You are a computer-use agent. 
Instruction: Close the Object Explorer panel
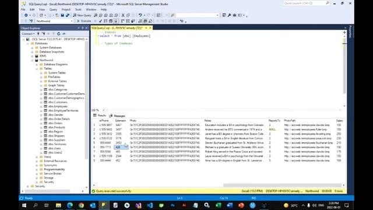pos(86,28)
